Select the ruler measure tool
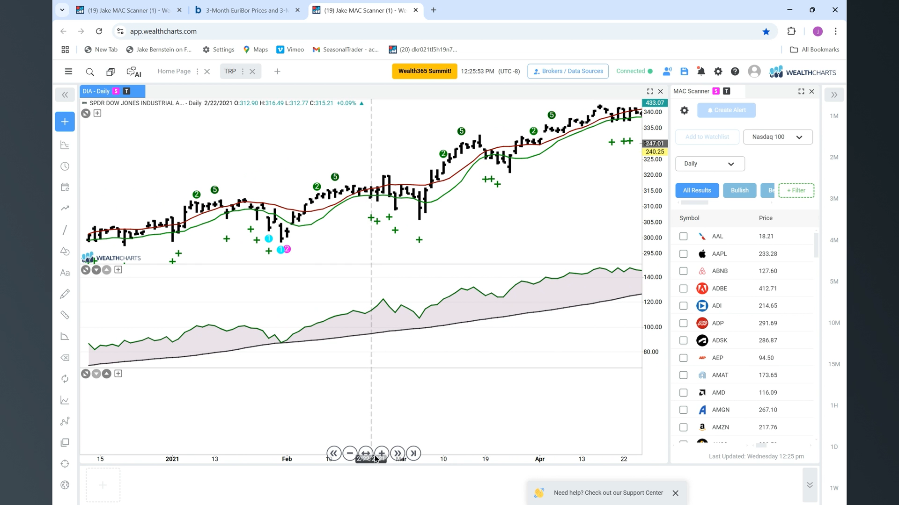The width and height of the screenshot is (899, 505). (x=65, y=315)
